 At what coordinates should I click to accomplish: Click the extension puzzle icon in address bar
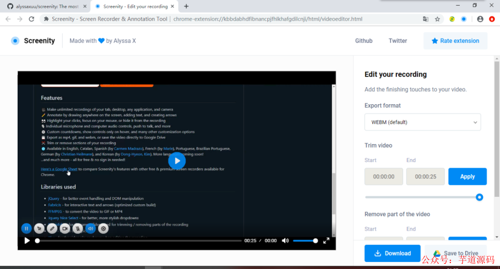(46, 19)
